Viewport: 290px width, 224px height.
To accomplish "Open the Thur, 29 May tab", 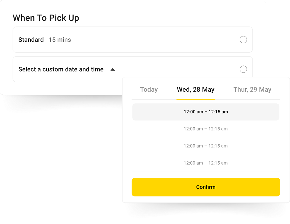I will [x=252, y=90].
